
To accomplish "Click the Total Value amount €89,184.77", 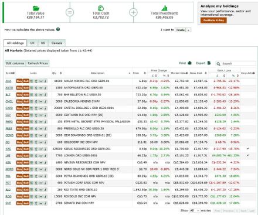I will [x=35, y=18].
